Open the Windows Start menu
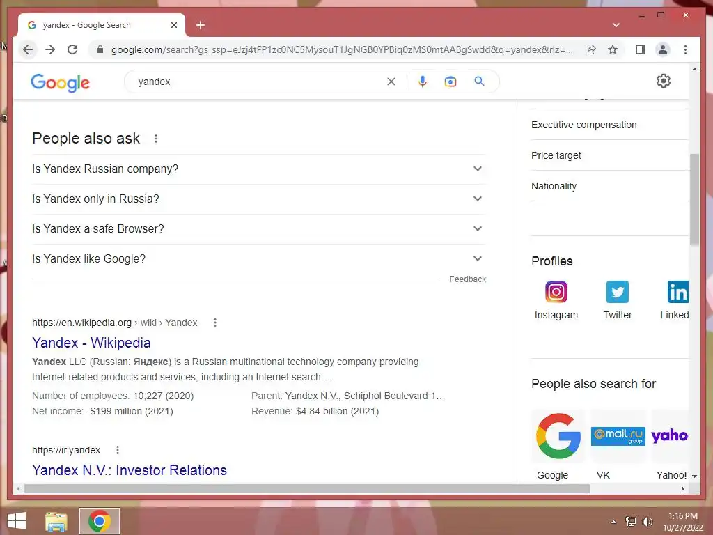The height and width of the screenshot is (535, 713). [x=17, y=521]
